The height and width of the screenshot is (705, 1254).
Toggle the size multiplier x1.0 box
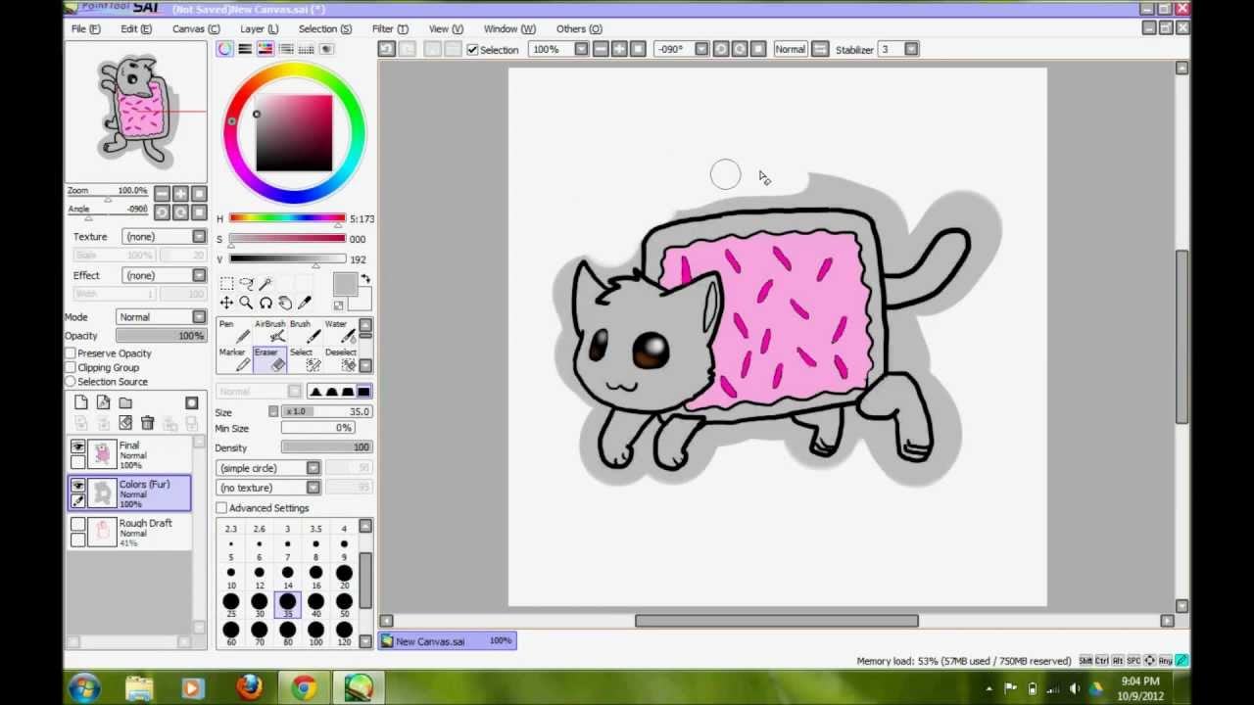295,412
